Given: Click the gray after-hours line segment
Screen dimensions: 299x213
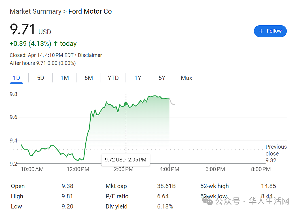Looking at the screenshot, I should point(172,102).
